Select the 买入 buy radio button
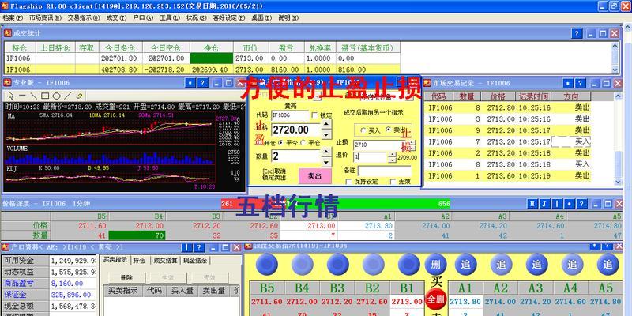The width and height of the screenshot is (632, 316). tap(363, 130)
